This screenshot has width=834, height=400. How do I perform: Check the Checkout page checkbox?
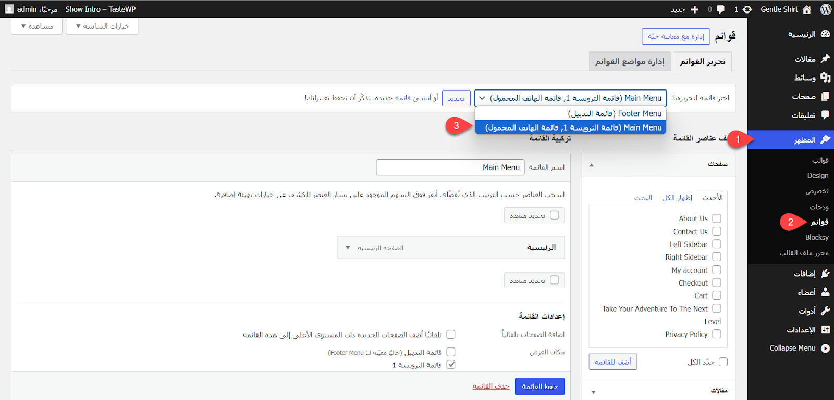point(717,282)
